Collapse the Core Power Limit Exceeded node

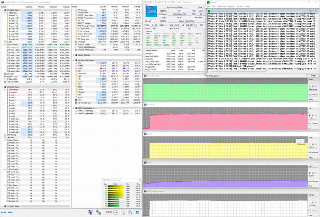[x=5, y=185]
